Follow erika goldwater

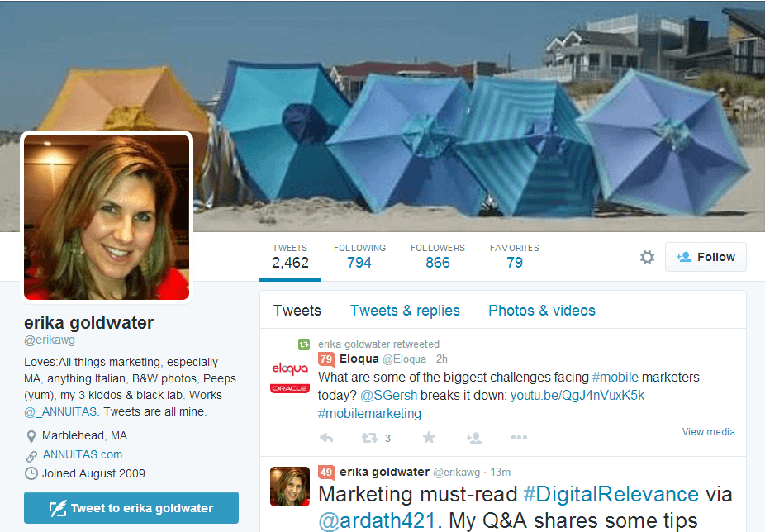click(x=706, y=257)
